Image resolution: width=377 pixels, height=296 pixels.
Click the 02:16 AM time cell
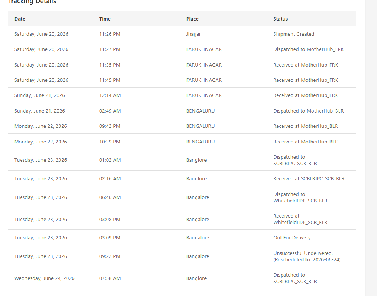(110, 179)
